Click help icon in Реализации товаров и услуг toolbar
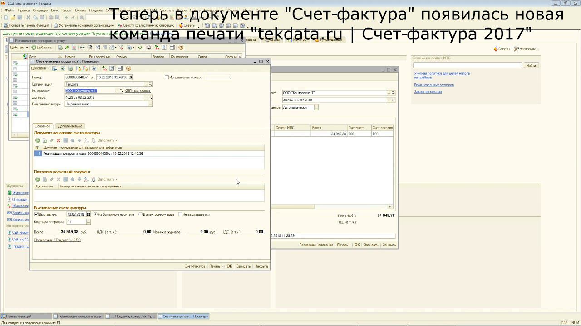581x326 pixels. [x=181, y=48]
